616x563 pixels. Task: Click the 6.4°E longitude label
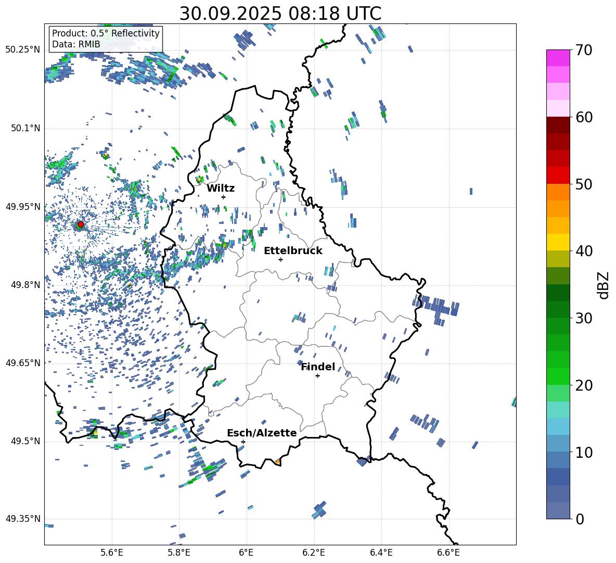[381, 553]
